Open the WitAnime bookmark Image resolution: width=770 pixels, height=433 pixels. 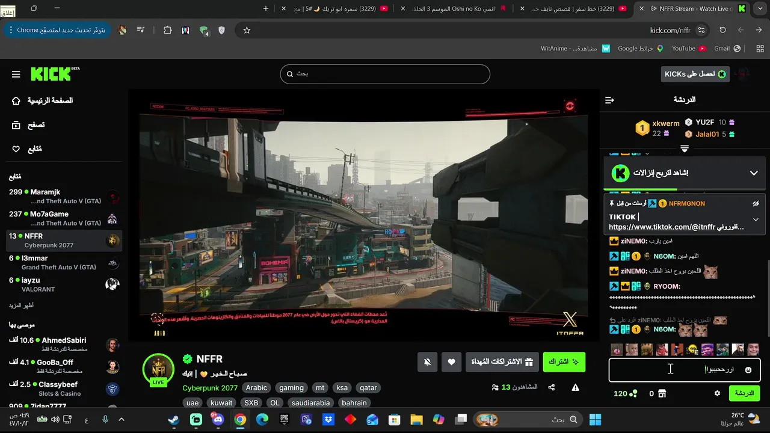coord(575,48)
